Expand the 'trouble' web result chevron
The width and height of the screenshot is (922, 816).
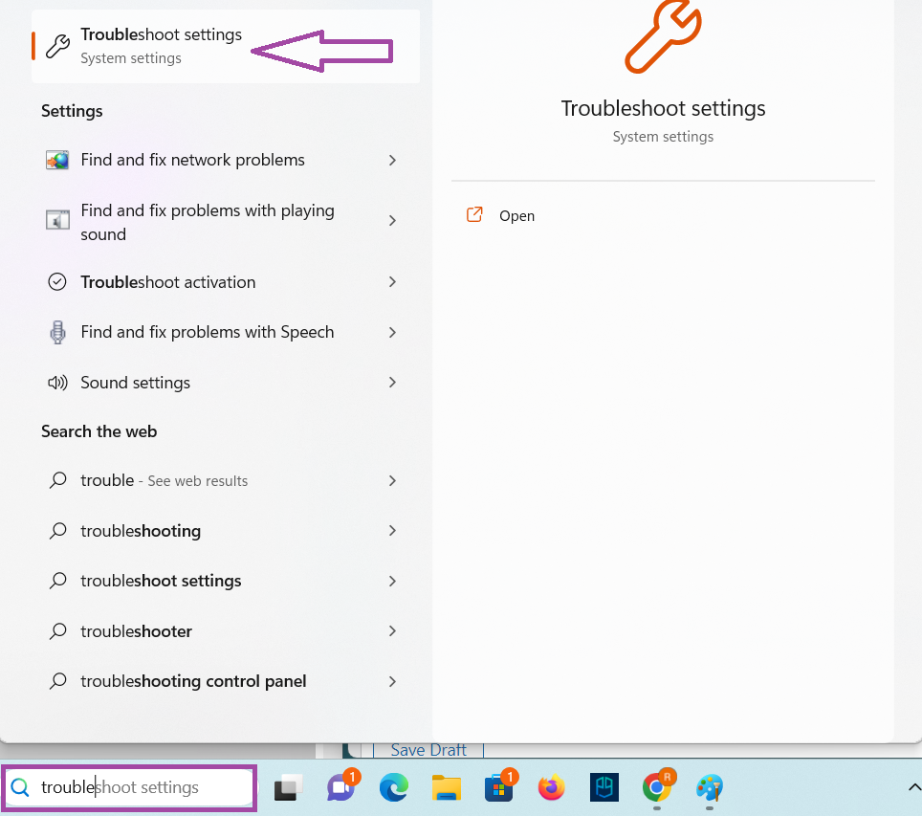392,480
